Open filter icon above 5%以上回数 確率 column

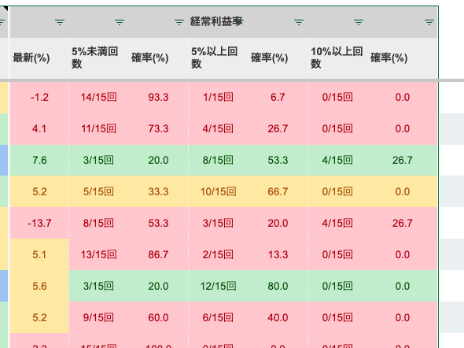(x=299, y=22)
